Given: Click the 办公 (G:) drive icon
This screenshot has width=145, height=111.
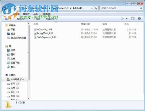Looking at the screenshot, I should point(8,96).
